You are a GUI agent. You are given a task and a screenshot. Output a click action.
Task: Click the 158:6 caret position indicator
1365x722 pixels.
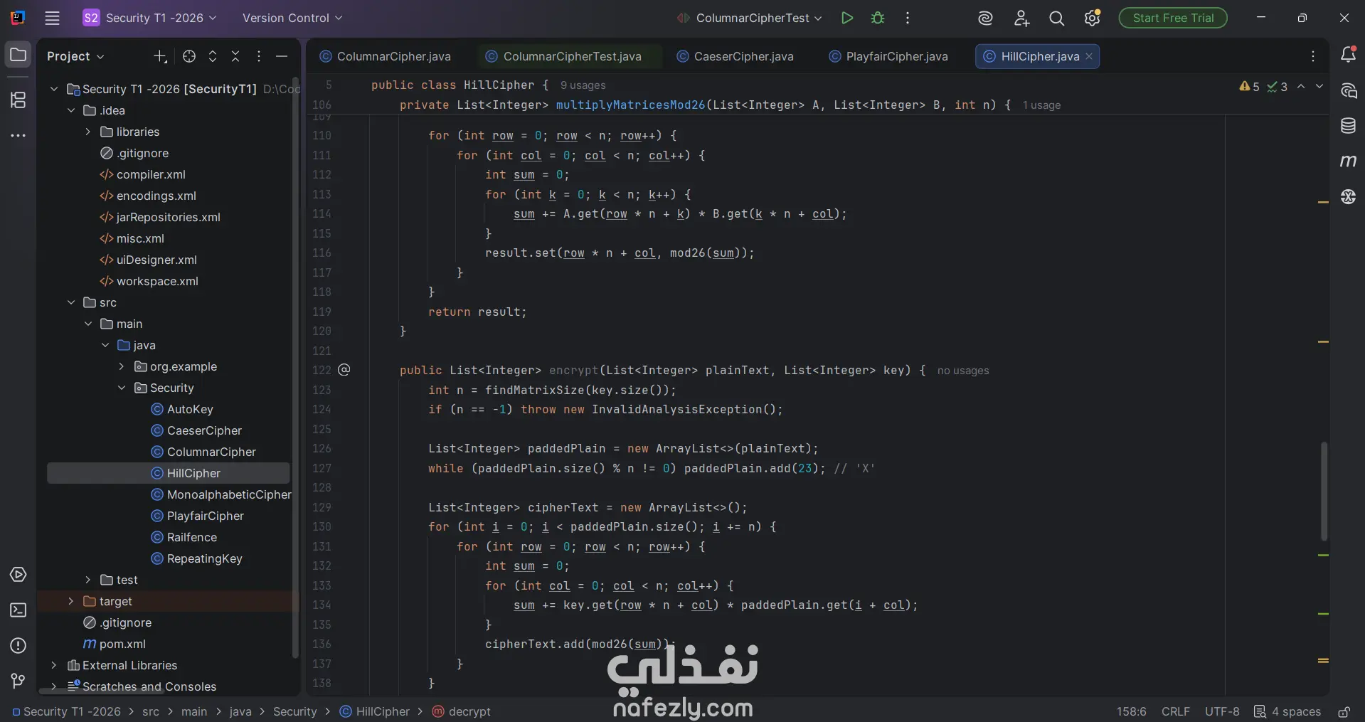pos(1131,712)
